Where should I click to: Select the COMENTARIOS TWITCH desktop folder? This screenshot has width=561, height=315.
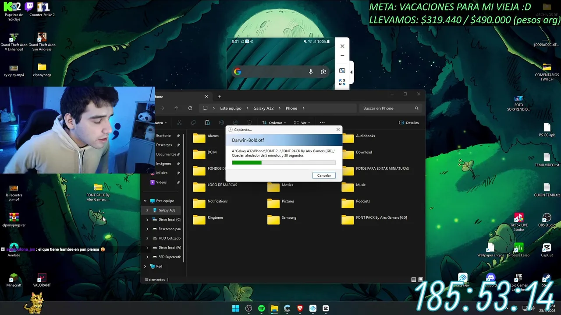(547, 72)
